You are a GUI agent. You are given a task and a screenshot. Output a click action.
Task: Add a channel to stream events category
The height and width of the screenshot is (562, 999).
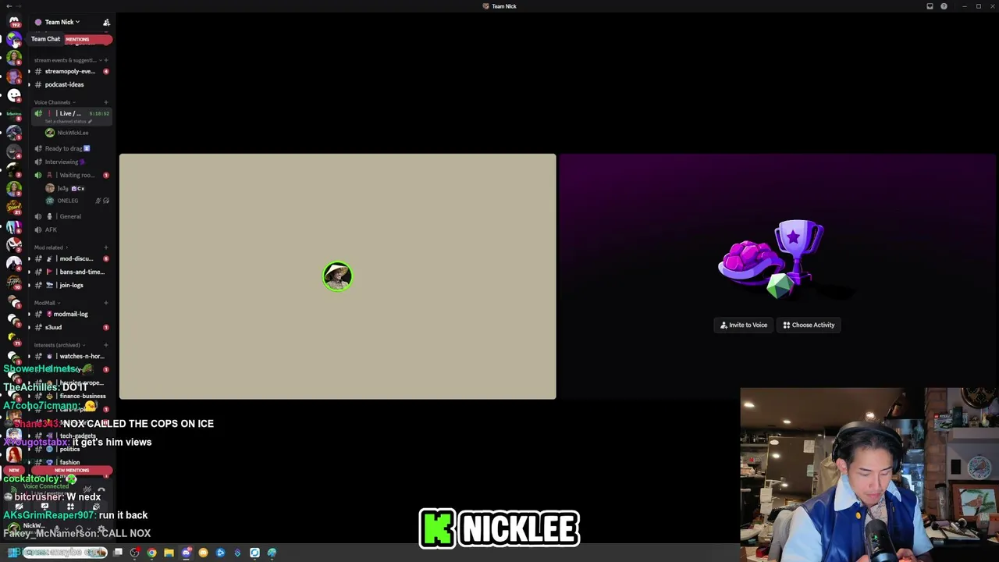coord(106,60)
